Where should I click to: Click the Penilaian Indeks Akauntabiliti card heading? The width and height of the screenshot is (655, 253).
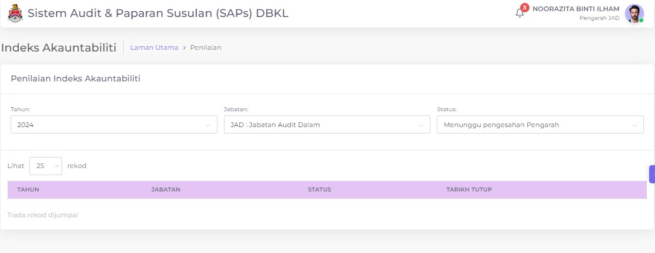click(x=76, y=78)
